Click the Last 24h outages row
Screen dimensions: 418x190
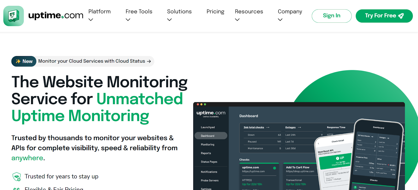(x=304, y=135)
